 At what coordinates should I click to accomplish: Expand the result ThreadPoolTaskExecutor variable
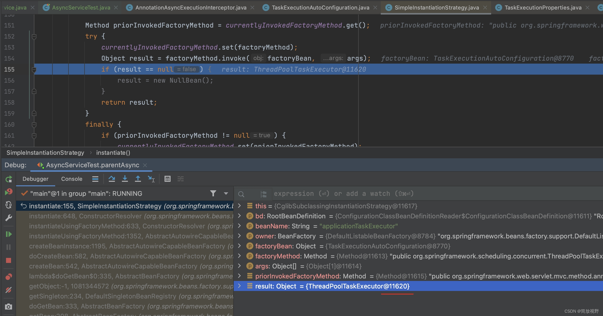pos(239,286)
